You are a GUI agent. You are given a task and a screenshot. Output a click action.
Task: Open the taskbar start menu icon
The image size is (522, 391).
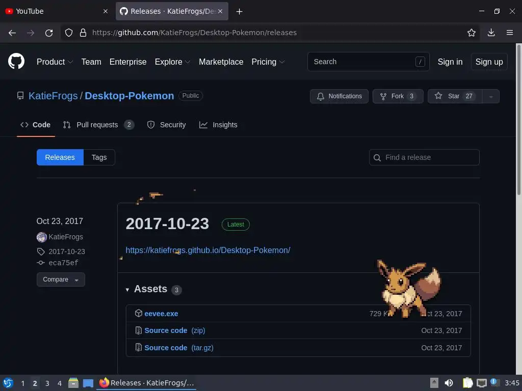click(8, 383)
